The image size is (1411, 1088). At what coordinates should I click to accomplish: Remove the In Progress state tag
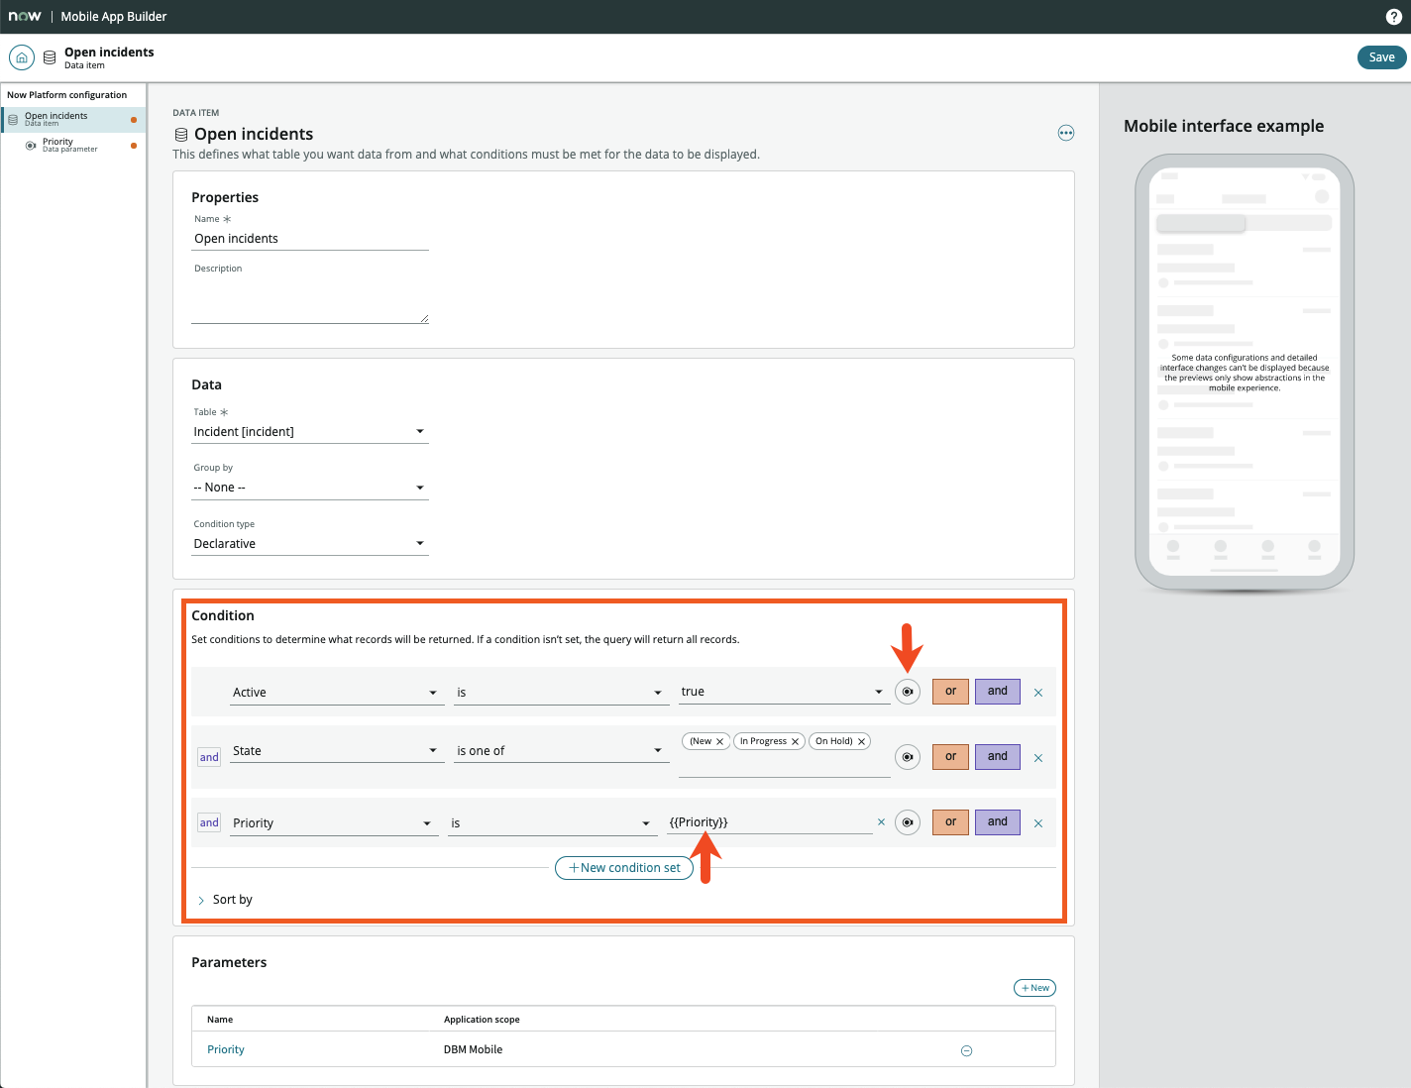coord(795,741)
